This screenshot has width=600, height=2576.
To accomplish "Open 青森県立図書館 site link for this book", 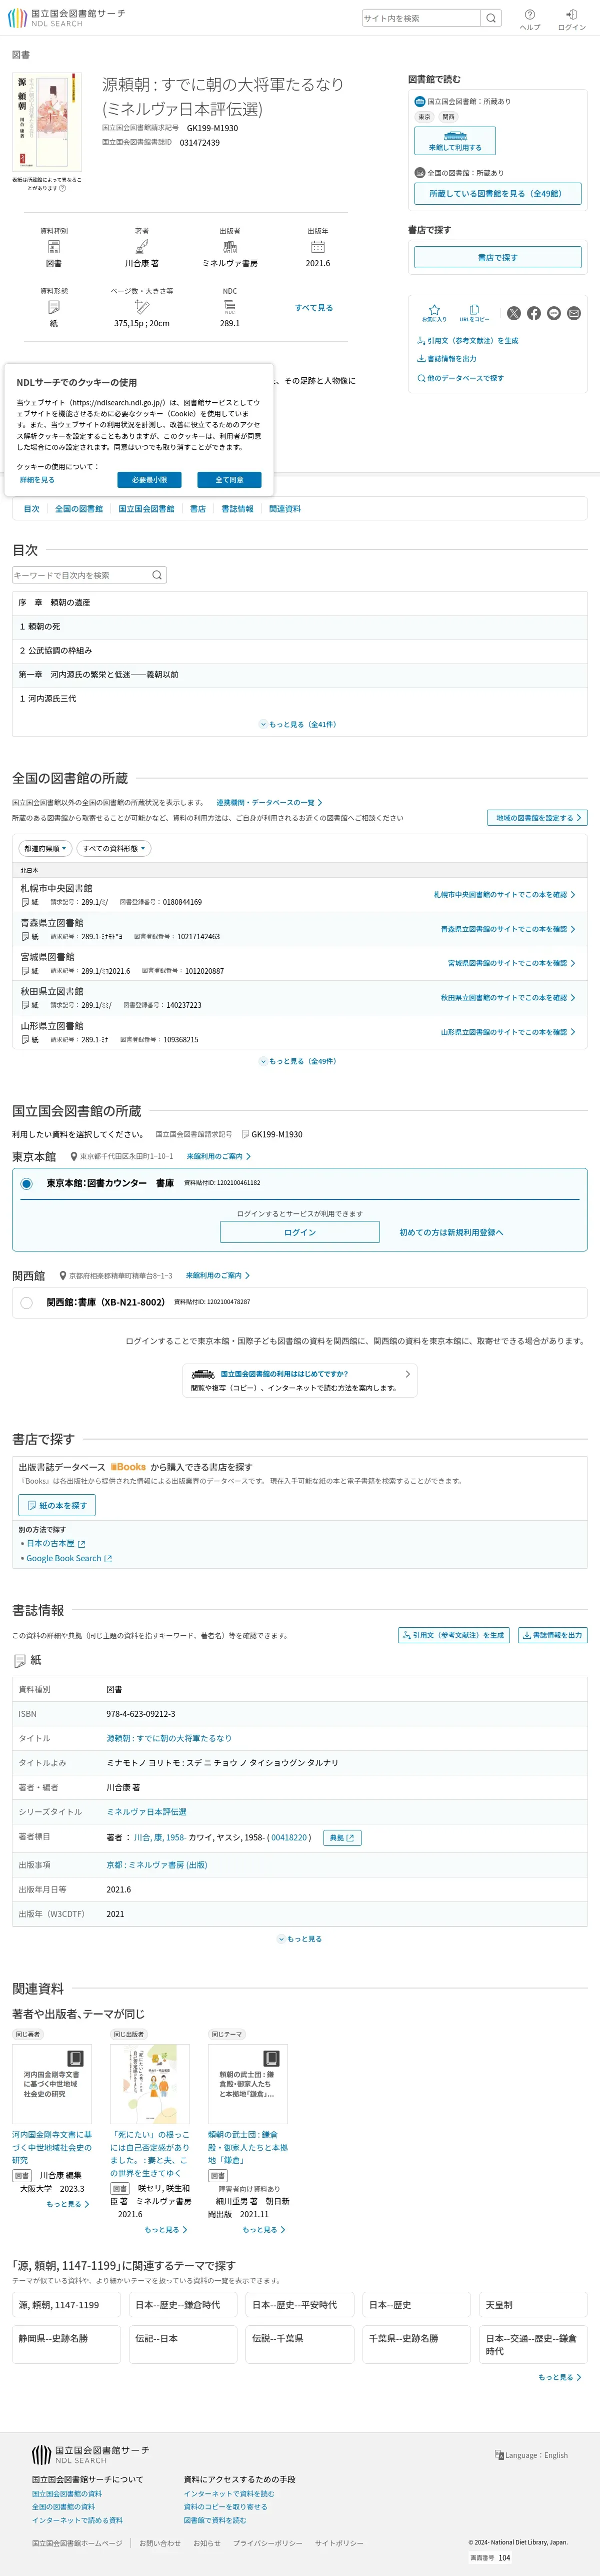I will click(x=508, y=929).
